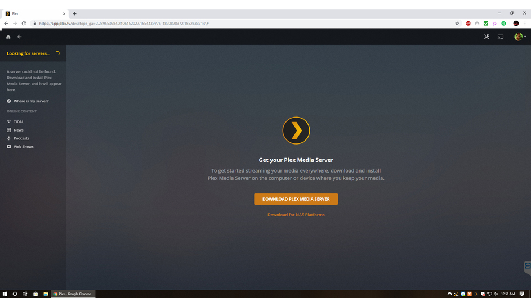Open TIDAL in online content
The image size is (531, 298).
[x=15, y=122]
